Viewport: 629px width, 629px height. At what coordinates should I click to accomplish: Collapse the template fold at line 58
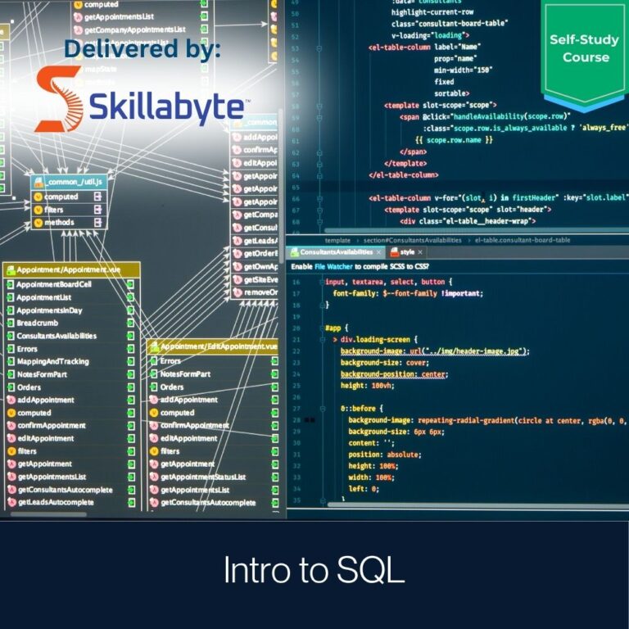(319, 106)
